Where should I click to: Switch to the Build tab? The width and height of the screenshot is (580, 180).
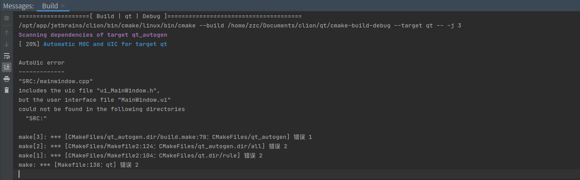pyautogui.click(x=50, y=6)
